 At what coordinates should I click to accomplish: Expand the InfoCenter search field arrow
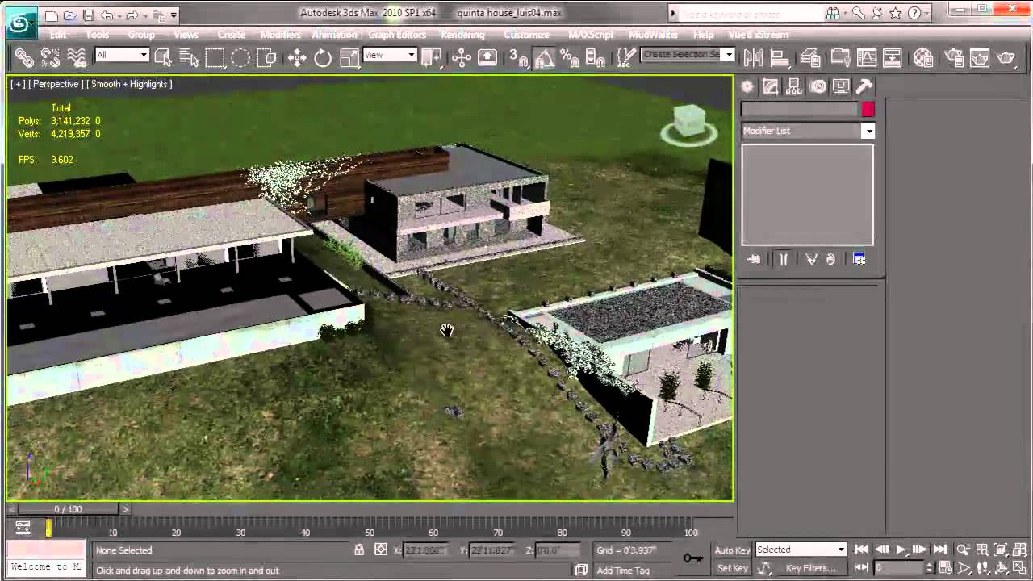pos(673,13)
